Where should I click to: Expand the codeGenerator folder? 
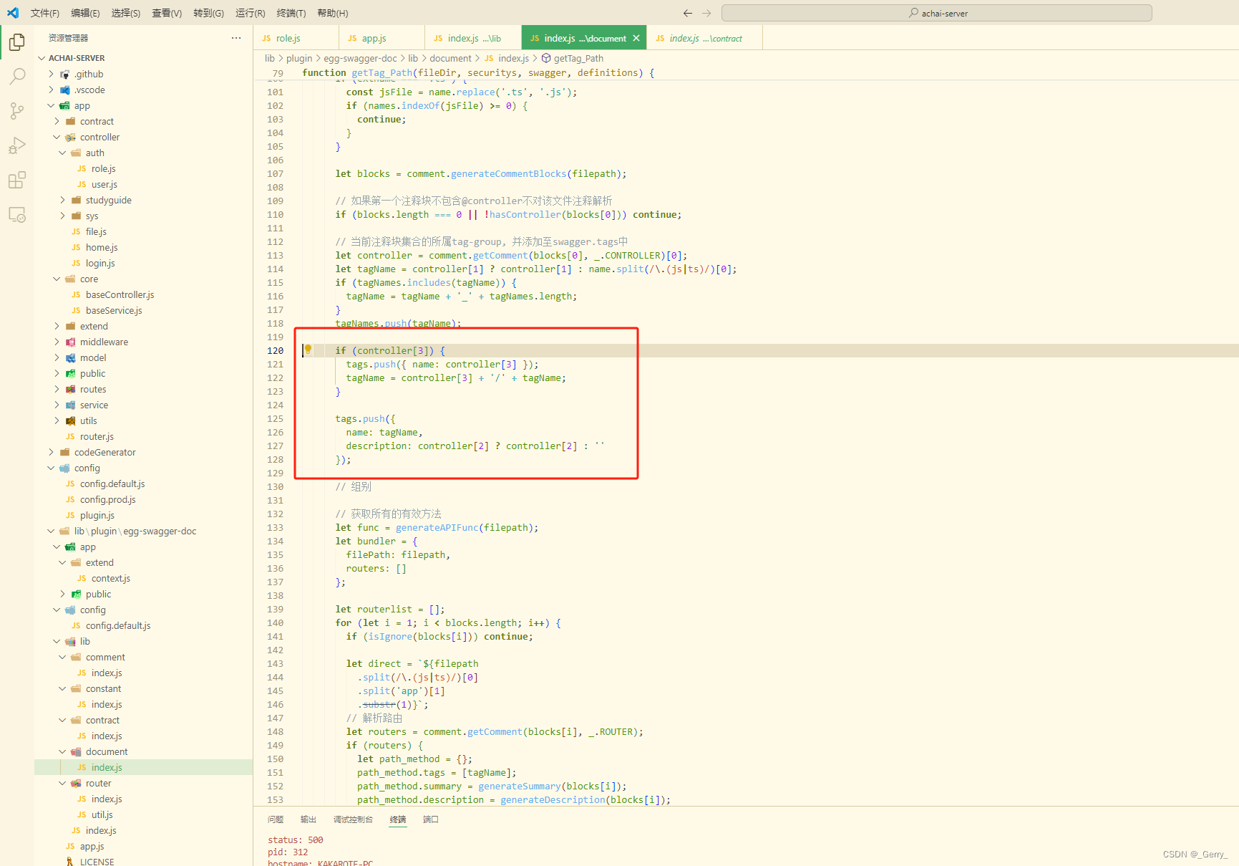tap(143, 452)
